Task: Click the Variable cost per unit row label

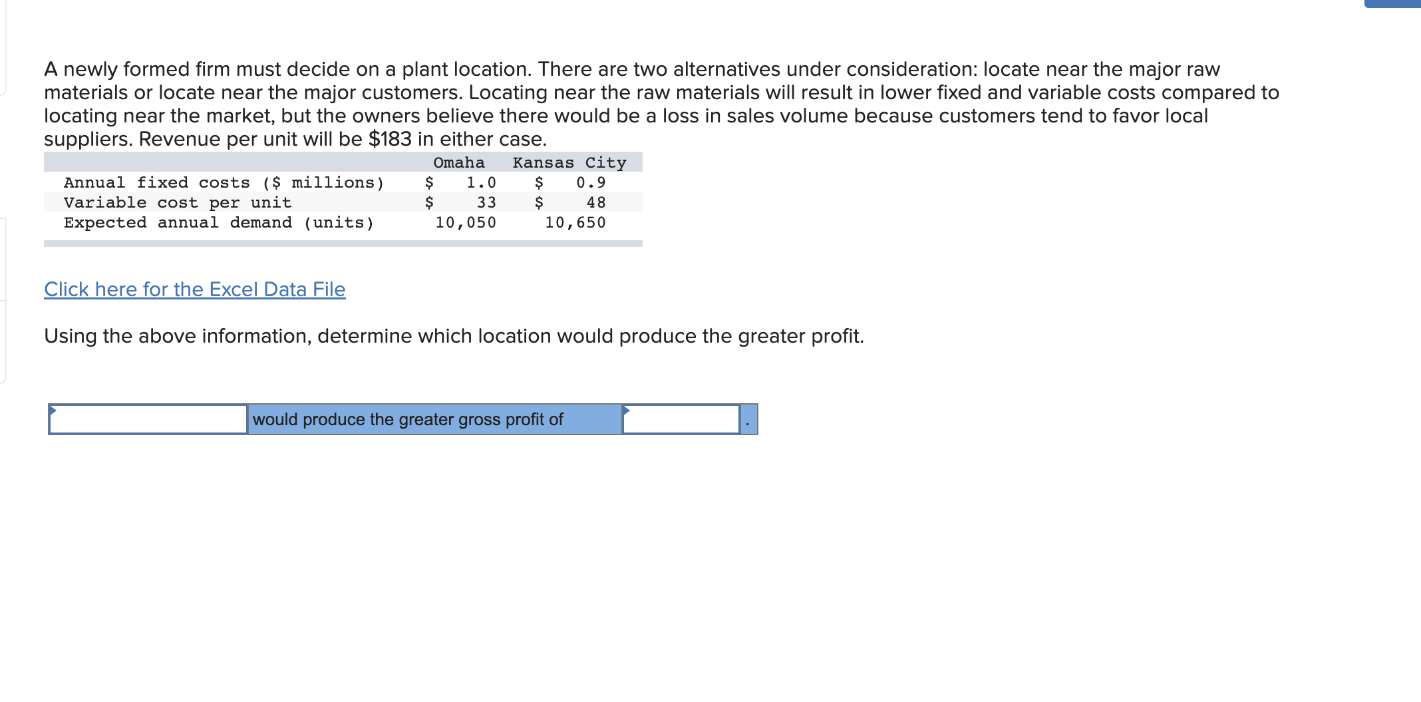Action: click(x=178, y=202)
